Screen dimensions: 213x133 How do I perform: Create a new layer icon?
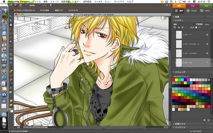point(175,27)
